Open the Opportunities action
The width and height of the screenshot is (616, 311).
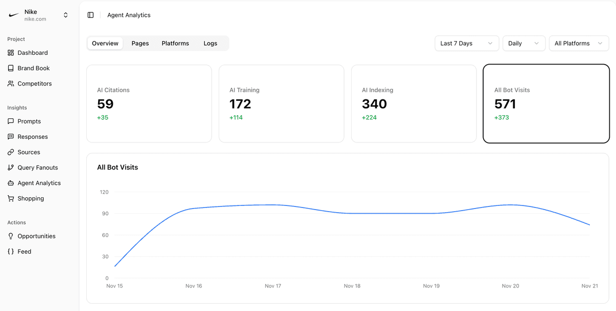36,236
